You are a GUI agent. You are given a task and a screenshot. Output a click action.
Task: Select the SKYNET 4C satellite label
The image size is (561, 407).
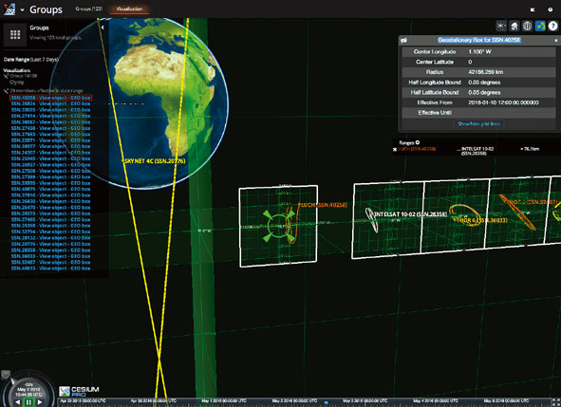[154, 161]
